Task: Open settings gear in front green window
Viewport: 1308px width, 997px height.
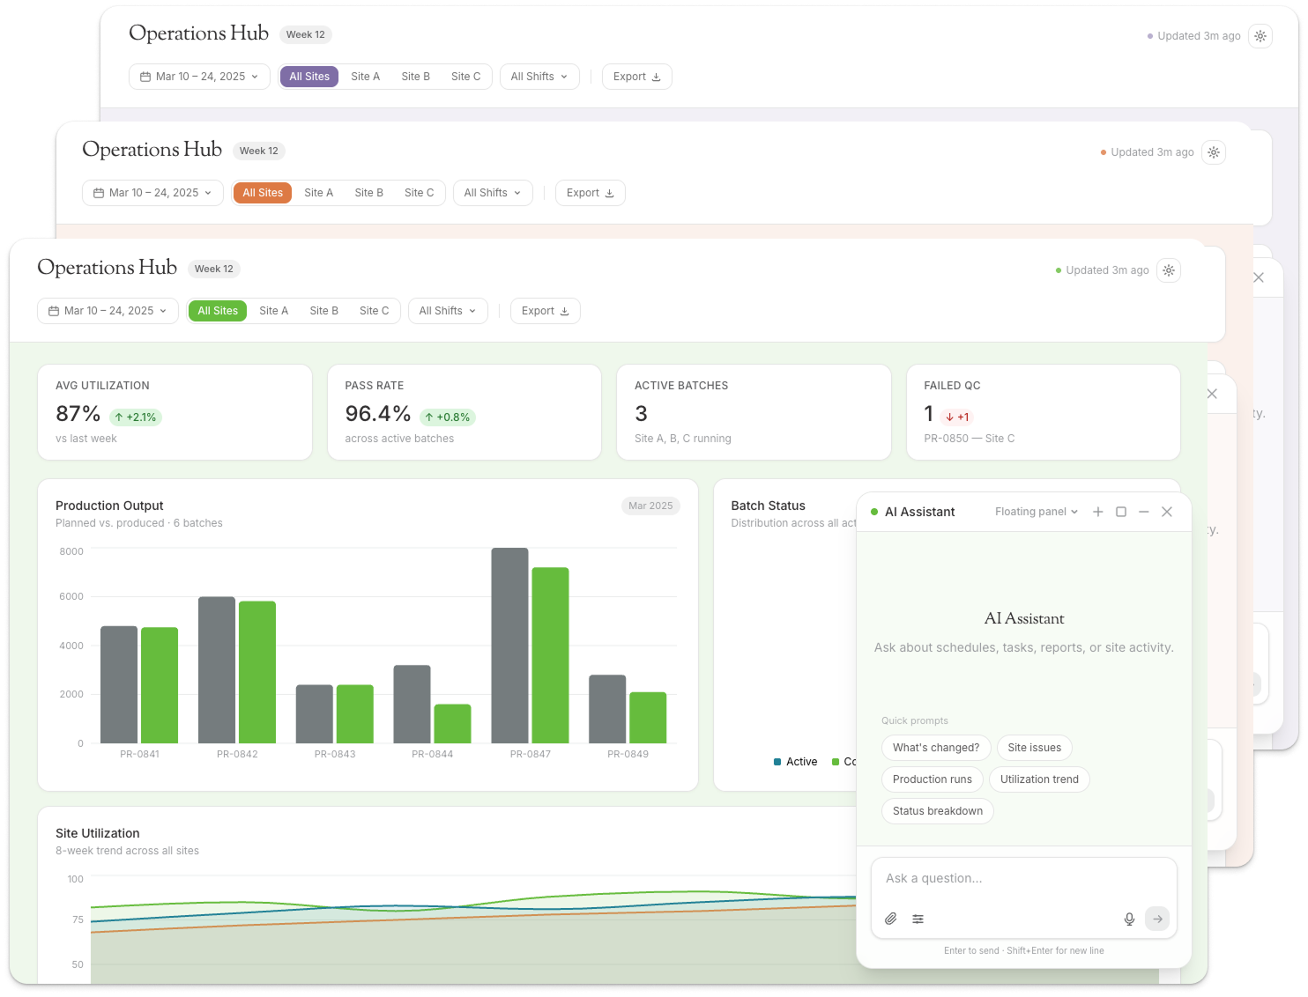Action: 1169,270
